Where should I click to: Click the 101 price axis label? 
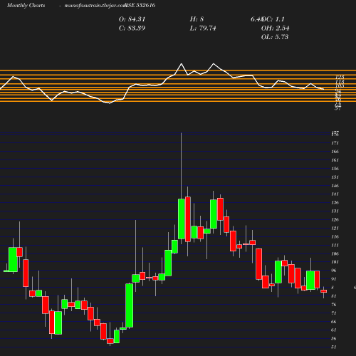click(335, 262)
